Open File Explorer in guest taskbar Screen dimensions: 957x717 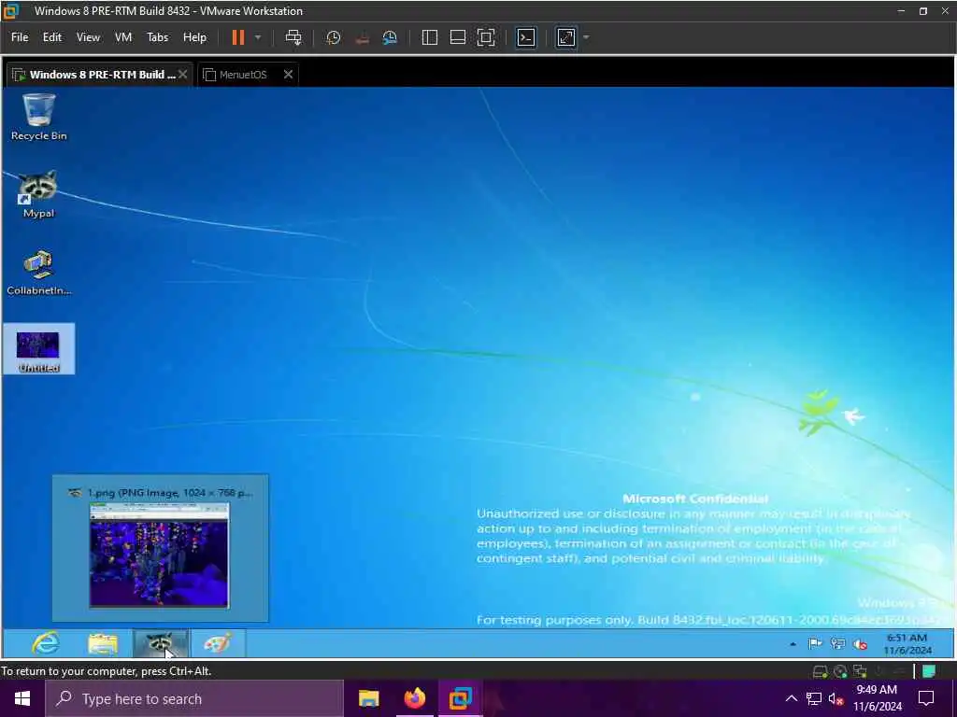coord(103,643)
